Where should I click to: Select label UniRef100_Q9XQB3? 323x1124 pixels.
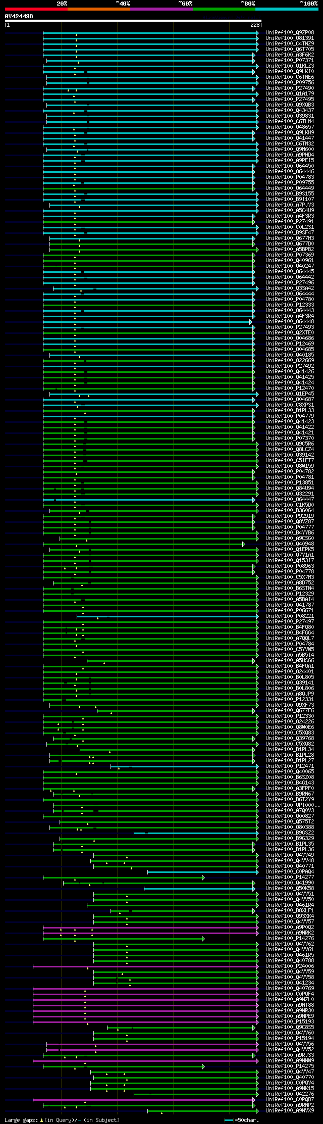290,105
